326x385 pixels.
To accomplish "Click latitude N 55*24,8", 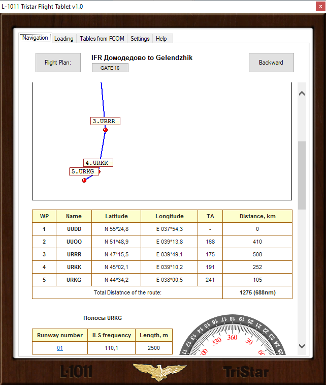I will coord(116,229).
